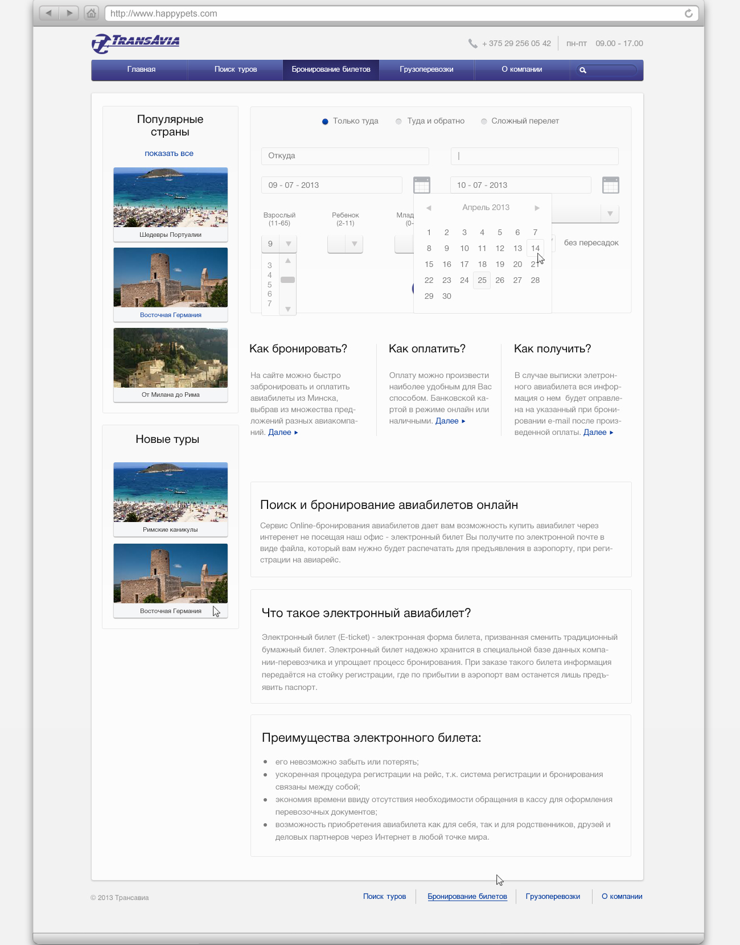
Task: Click the TransAvia logo
Action: [135, 43]
